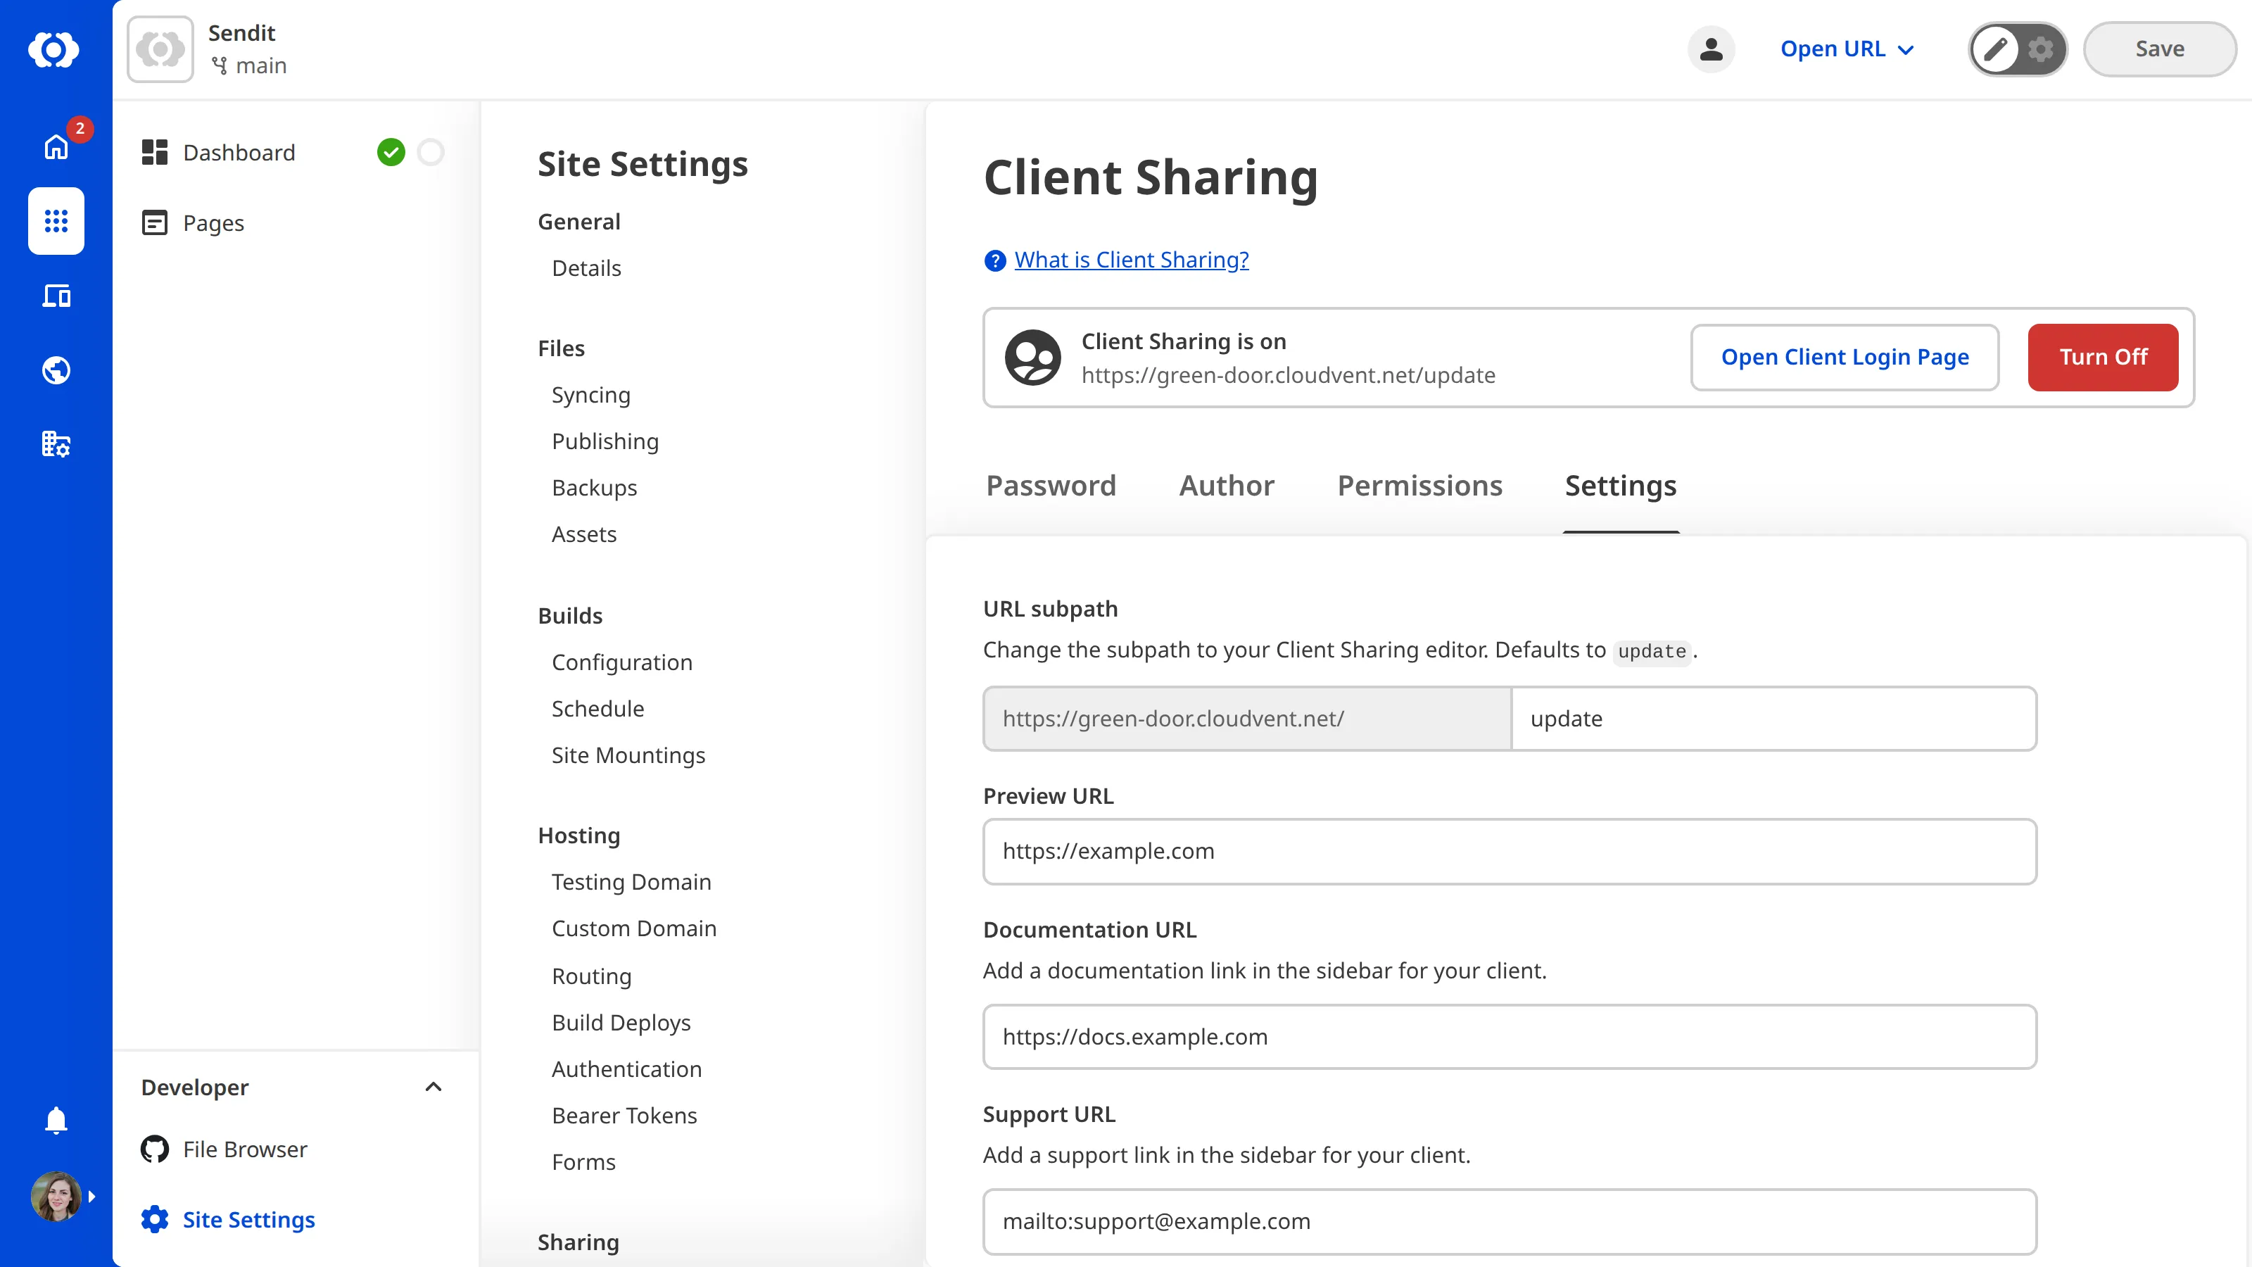Click the green checkmark next to Dashboard

392,151
